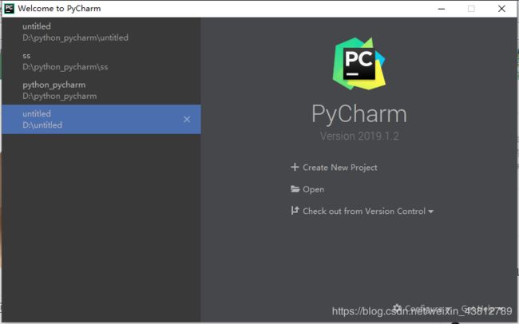
Task: Click the PyCharm logo image
Action: click(359, 64)
